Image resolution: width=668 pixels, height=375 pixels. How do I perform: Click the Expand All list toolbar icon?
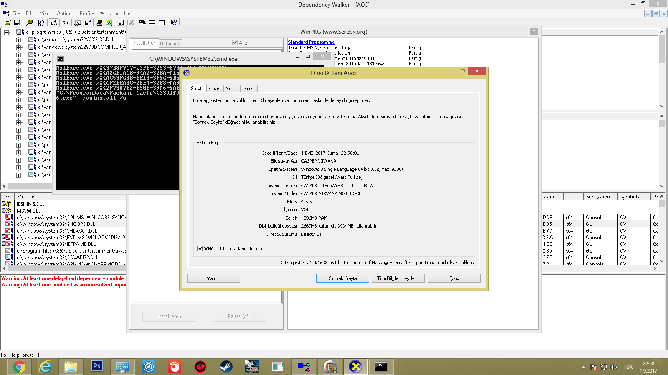(x=121, y=22)
